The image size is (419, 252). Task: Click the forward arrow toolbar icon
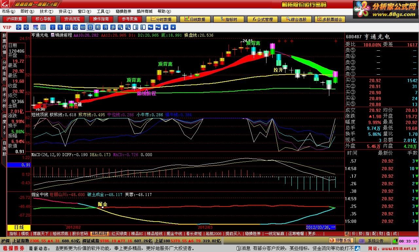pyautogui.click(x=26, y=27)
